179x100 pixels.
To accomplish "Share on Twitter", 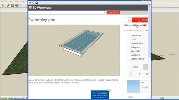I will tap(147, 74).
